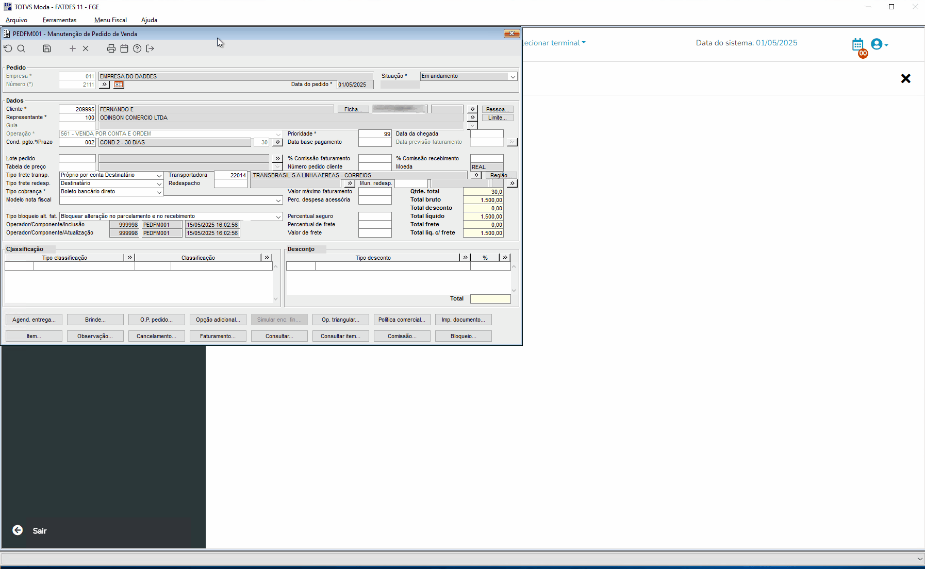This screenshot has height=569, width=925.
Task: Click the Observação... button
Action: [x=95, y=336]
